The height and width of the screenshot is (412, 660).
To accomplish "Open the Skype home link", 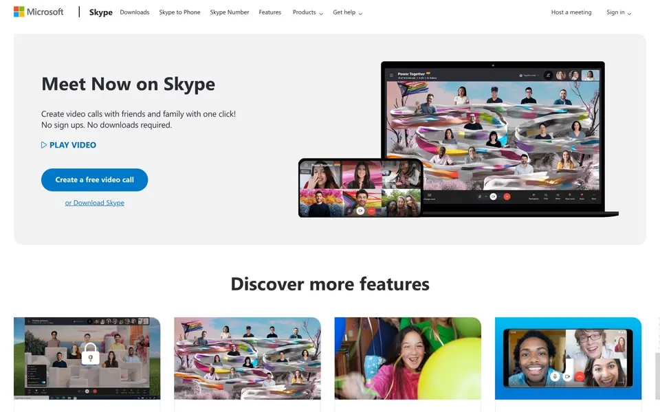I will (x=100, y=12).
